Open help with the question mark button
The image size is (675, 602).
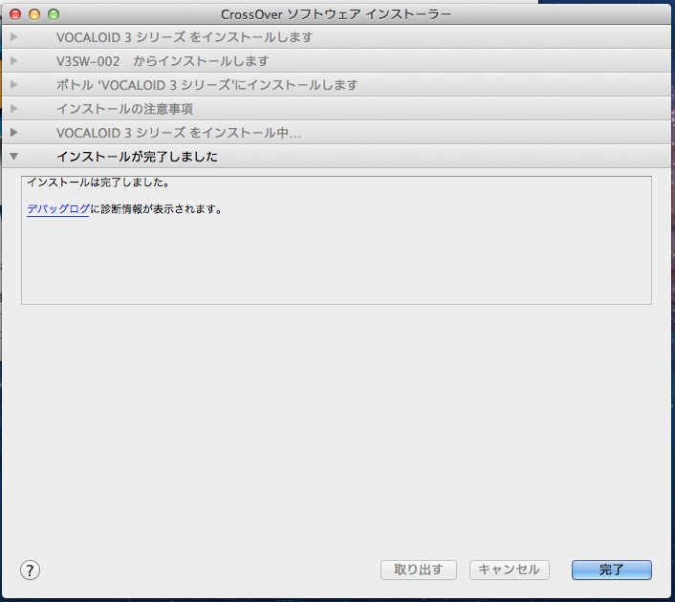point(31,570)
